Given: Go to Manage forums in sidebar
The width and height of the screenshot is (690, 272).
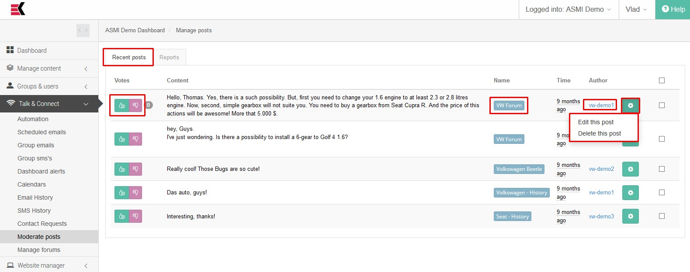Looking at the screenshot, I should click(39, 250).
